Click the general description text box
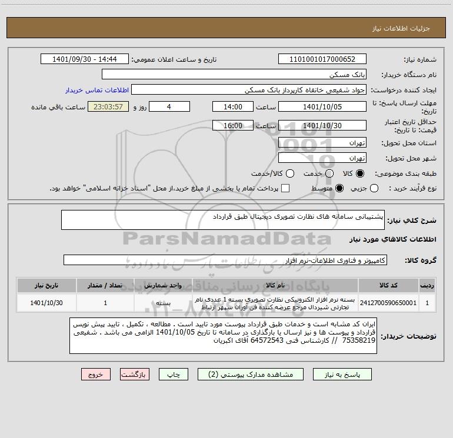 tap(223, 220)
